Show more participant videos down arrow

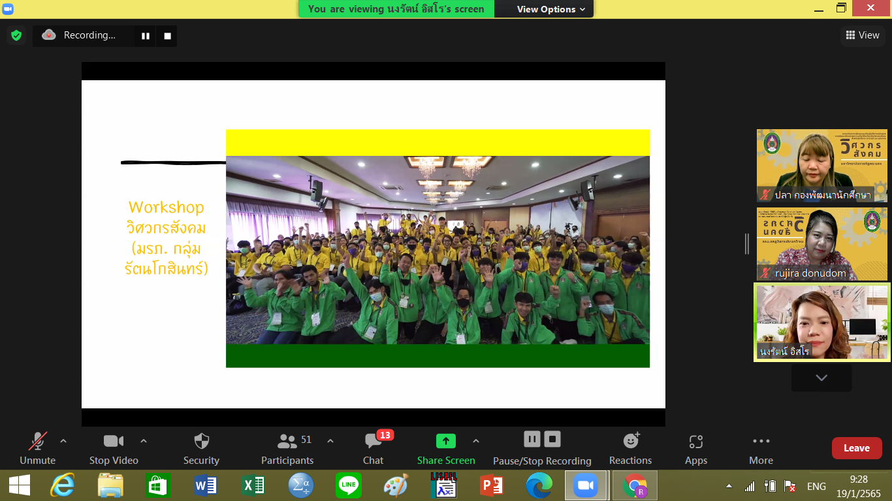(821, 378)
